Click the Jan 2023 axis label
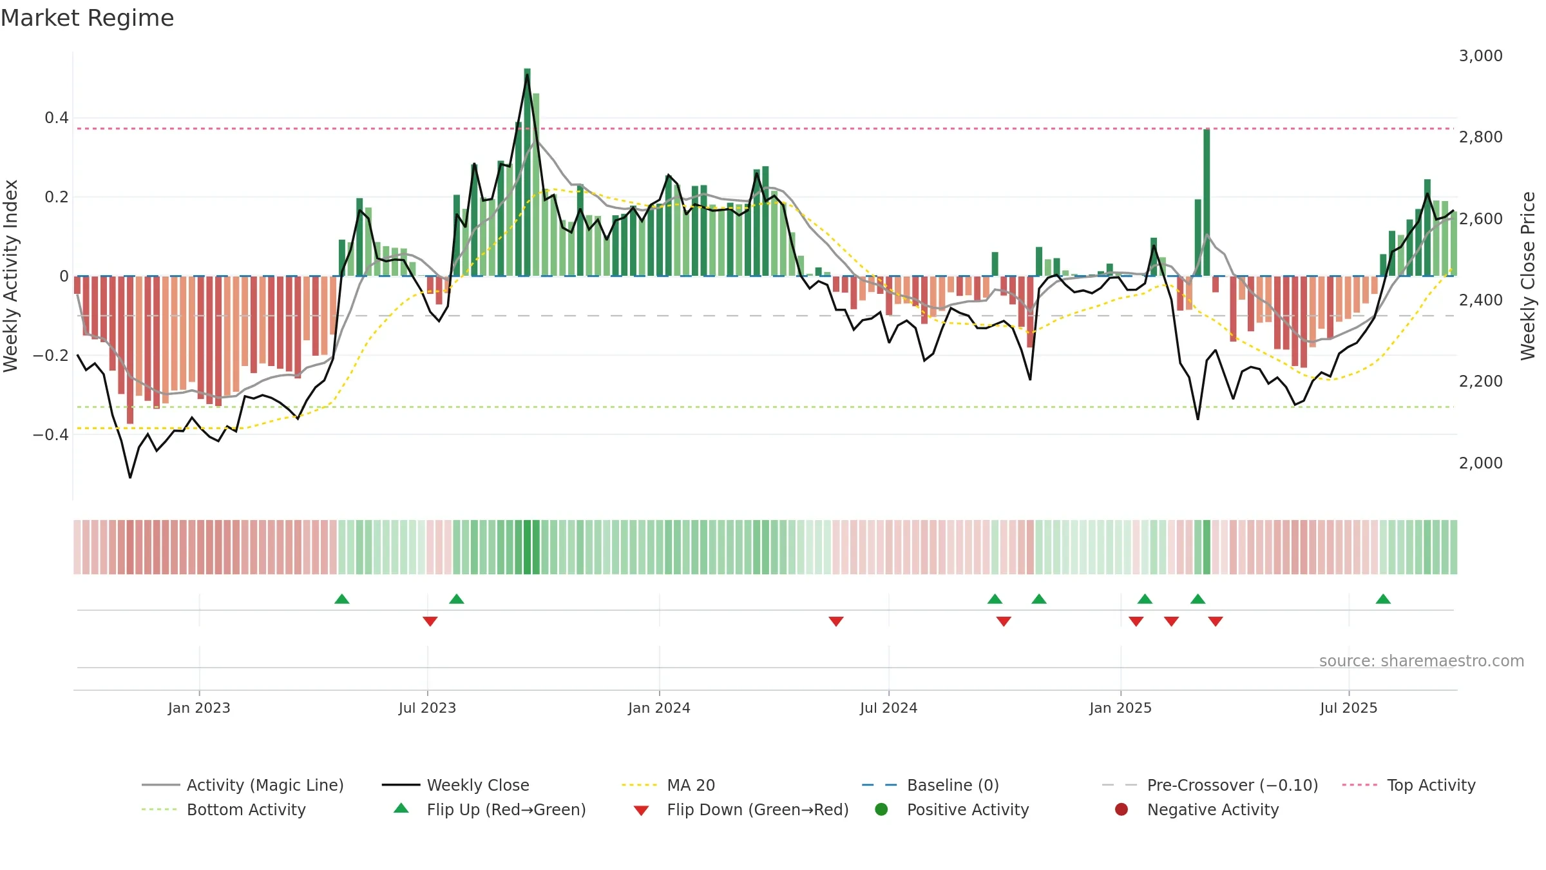Screen dimensions: 1546x870 pyautogui.click(x=199, y=708)
